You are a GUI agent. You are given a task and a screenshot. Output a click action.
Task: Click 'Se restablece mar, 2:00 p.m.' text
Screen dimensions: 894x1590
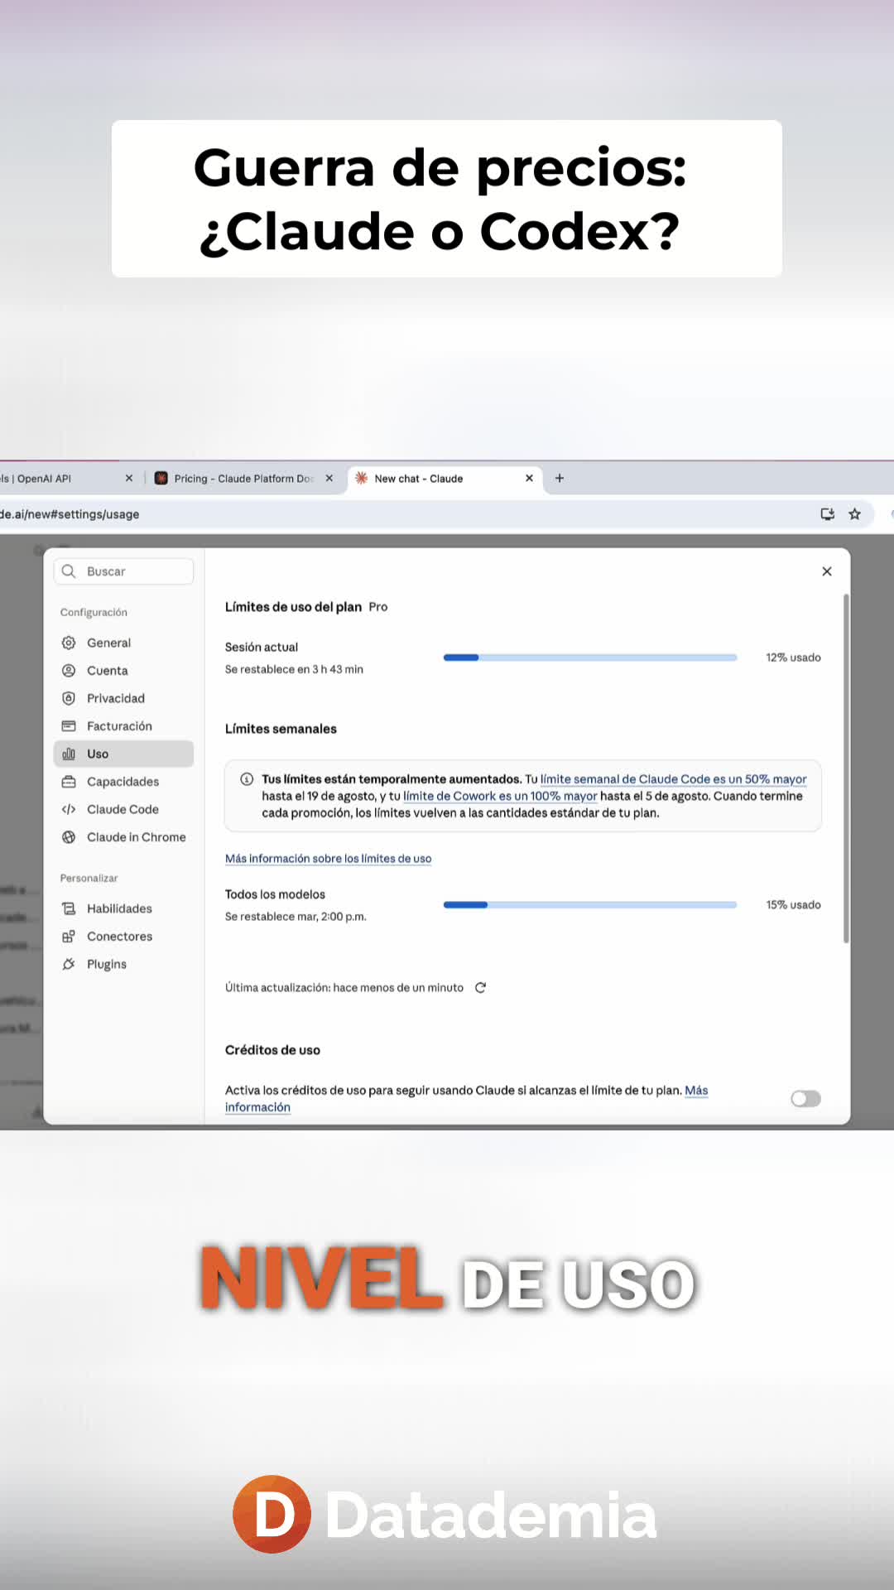296,917
